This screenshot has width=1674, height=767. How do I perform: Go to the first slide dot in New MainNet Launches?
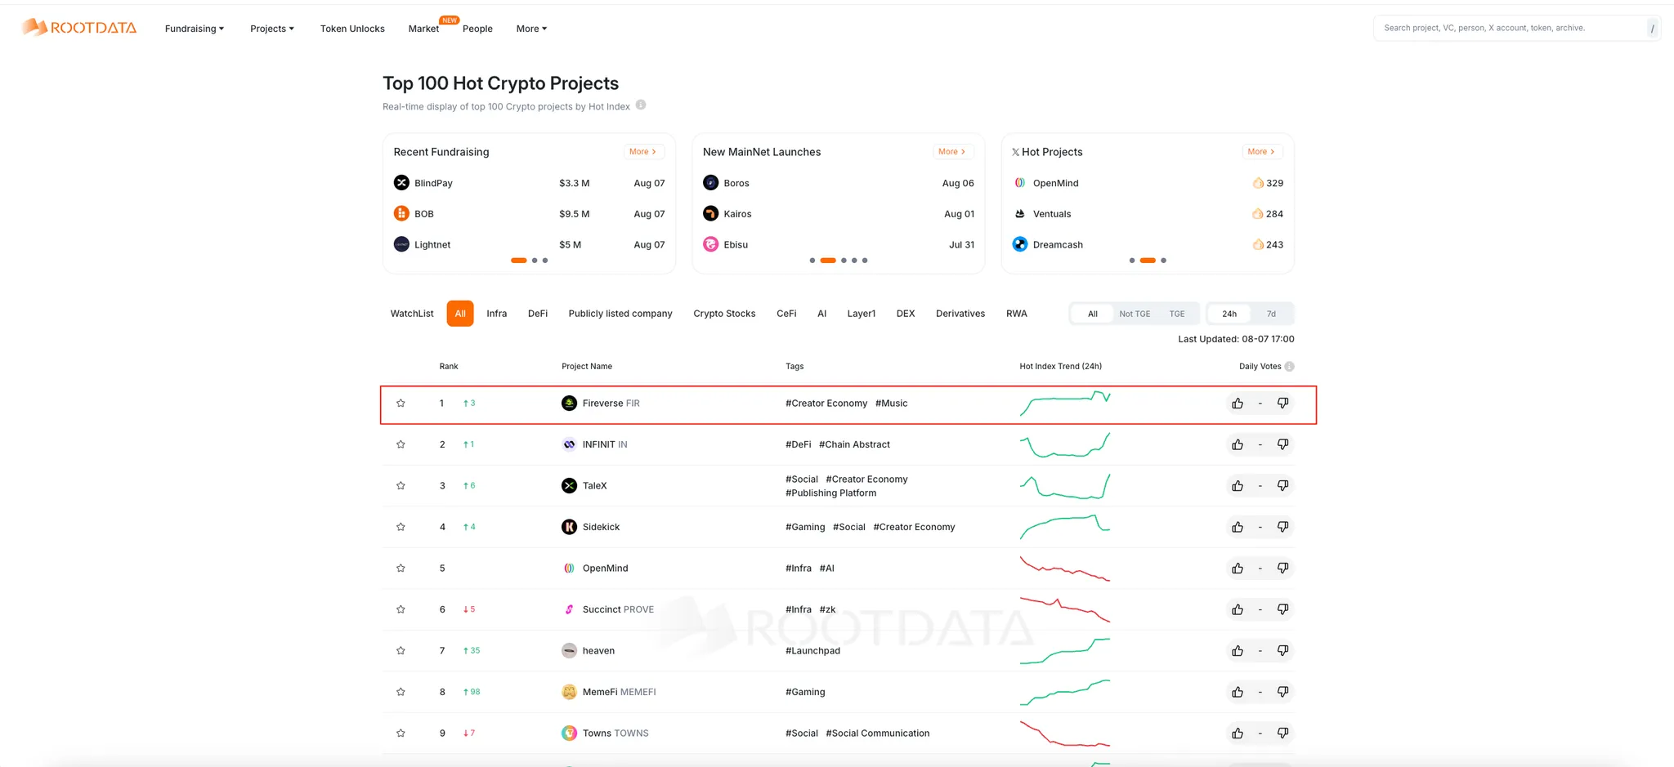point(812,261)
